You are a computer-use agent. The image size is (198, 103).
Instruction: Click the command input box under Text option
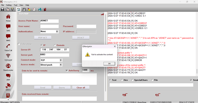(151, 85)
